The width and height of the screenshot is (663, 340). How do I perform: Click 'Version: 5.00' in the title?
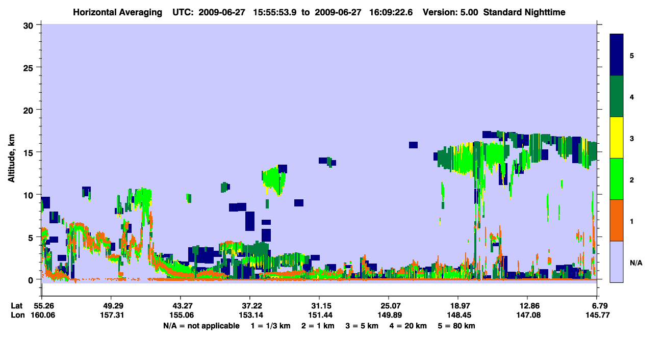[450, 12]
